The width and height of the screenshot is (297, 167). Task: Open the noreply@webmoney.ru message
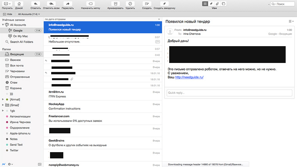tap(103, 165)
